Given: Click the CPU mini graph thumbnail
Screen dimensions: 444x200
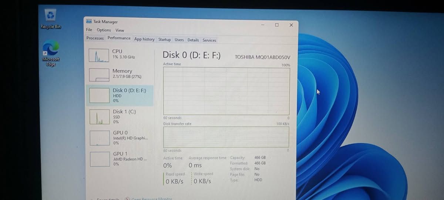Looking at the screenshot, I should point(99,55).
